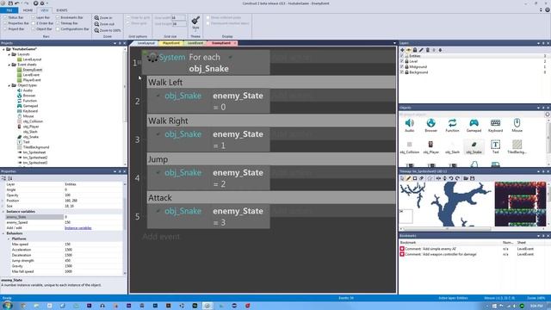Open the Style theme brush icon
The height and width of the screenshot is (310, 551).
coord(195,22)
